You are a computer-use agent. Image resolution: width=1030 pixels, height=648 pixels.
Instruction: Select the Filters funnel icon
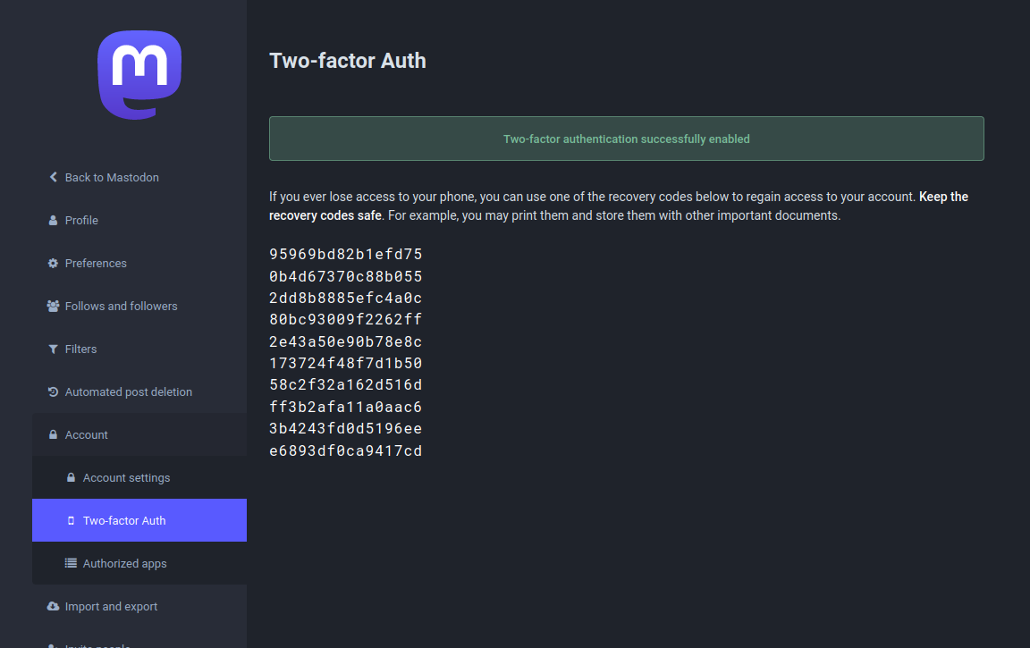click(52, 349)
